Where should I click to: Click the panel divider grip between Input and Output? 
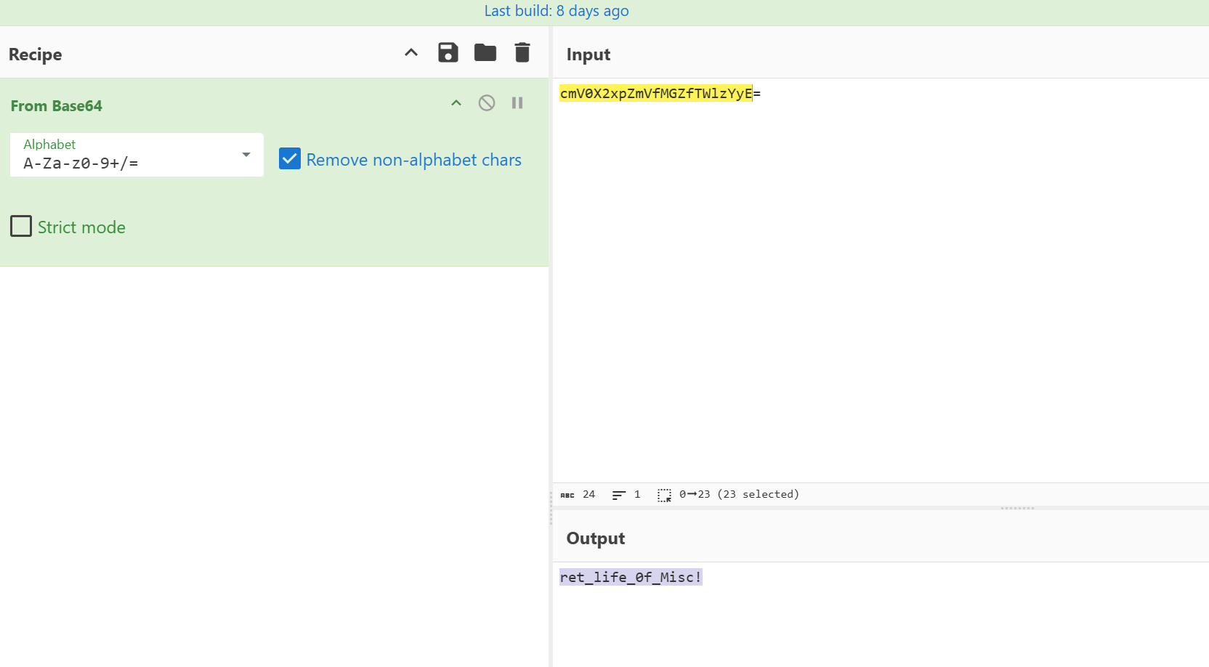[x=1016, y=509]
